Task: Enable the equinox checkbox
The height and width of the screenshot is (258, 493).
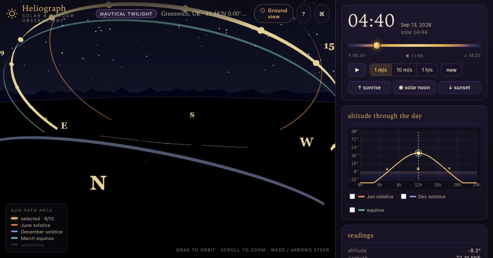Action: click(352, 210)
